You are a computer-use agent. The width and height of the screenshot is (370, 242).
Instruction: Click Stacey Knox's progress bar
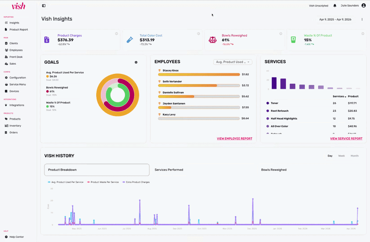tap(199, 74)
